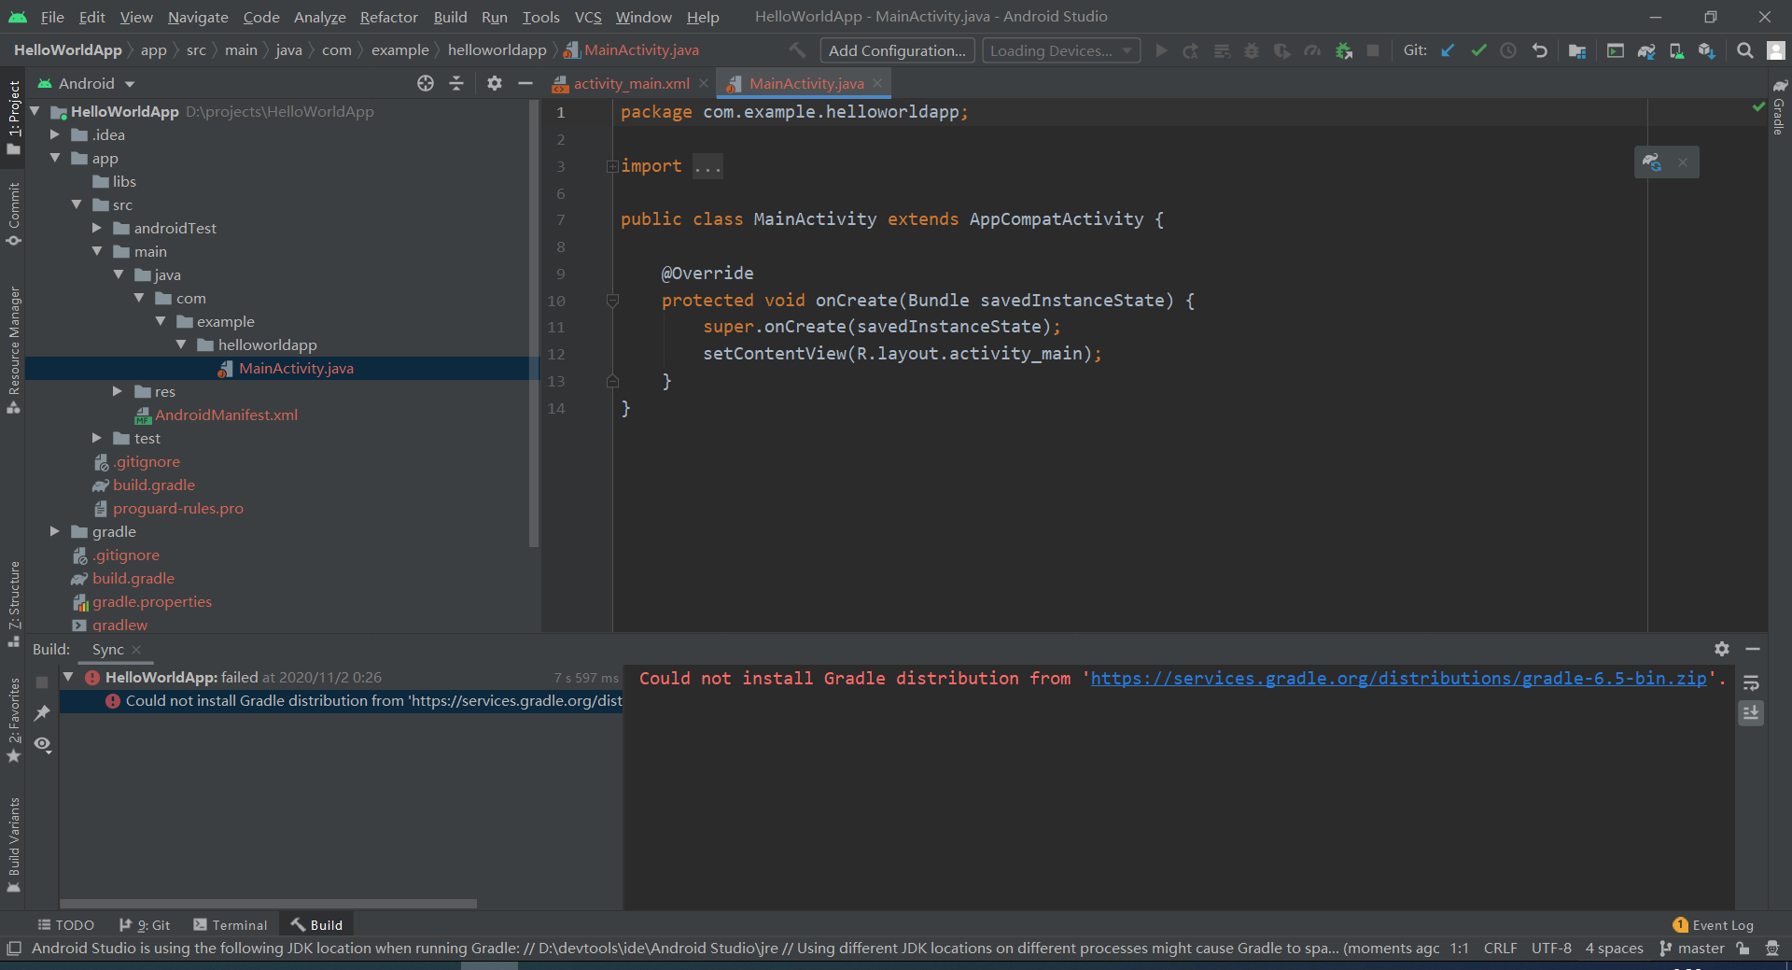Expand collapsed import block in editor
The image size is (1792, 970).
612,166
